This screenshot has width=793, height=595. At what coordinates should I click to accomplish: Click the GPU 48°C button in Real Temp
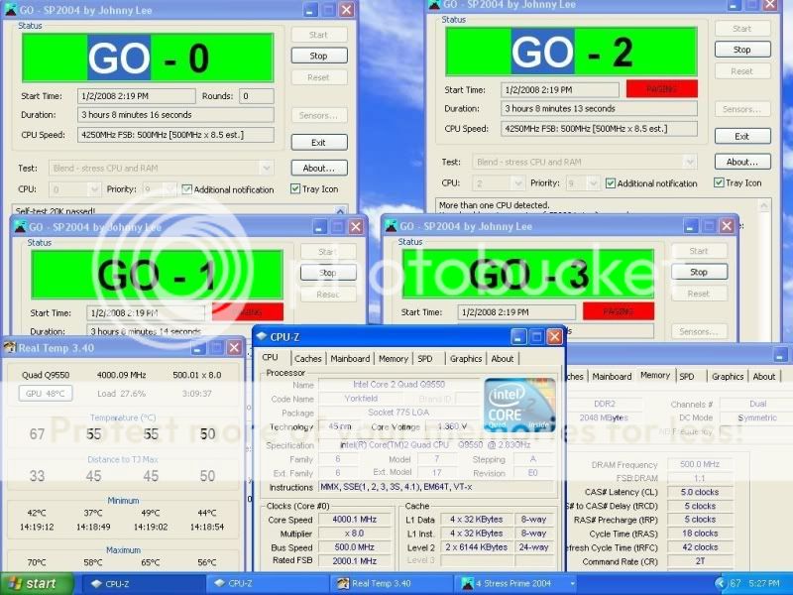click(46, 394)
